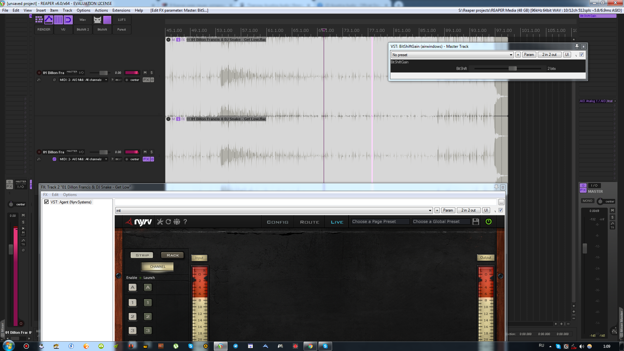Open the Actions menu
624x351 pixels.
101,10
